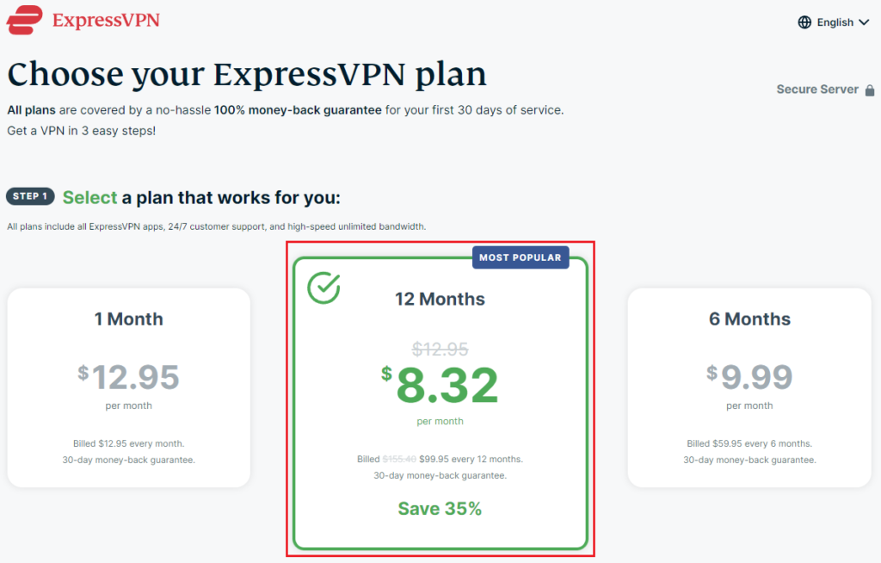The width and height of the screenshot is (881, 563).
Task: Click the STEP 1 badge
Action: [x=30, y=196]
